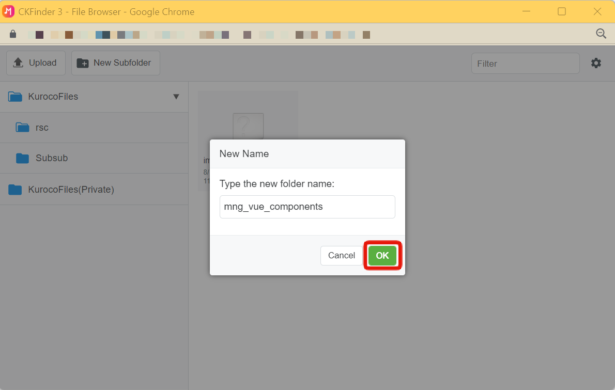Open CKFinder settings via gear icon
This screenshot has width=615, height=390.
click(596, 63)
